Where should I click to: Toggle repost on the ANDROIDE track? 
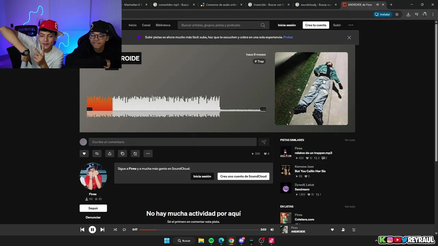point(97,153)
